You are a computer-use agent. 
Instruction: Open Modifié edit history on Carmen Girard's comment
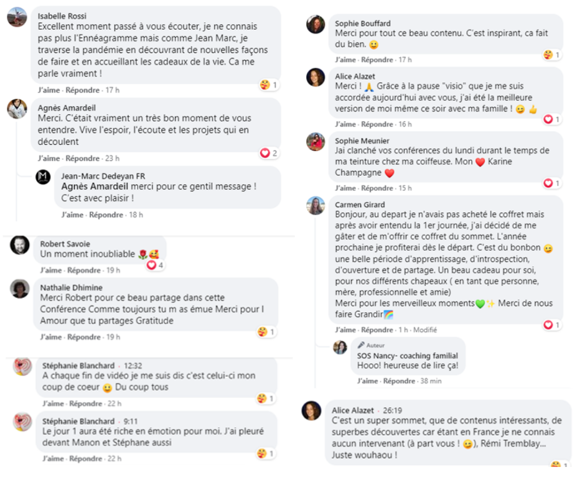[x=424, y=330]
